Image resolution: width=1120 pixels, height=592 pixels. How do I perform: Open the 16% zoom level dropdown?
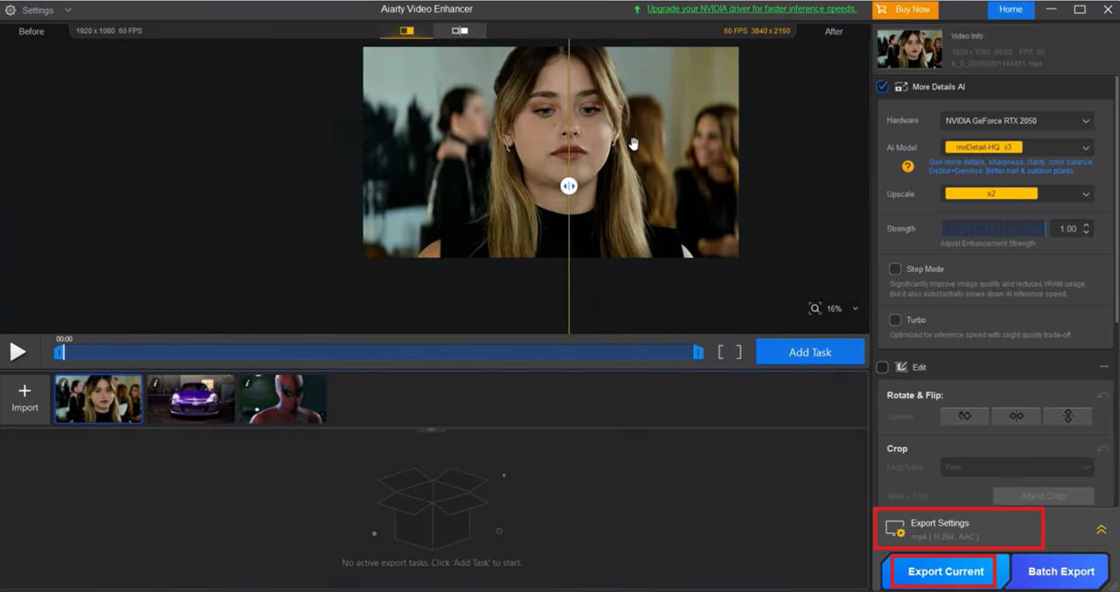point(855,309)
